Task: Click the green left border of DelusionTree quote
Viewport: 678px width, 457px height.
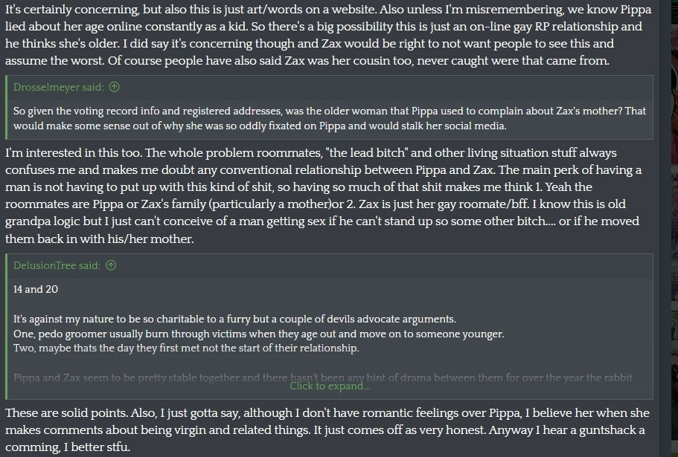Action: [x=6, y=327]
